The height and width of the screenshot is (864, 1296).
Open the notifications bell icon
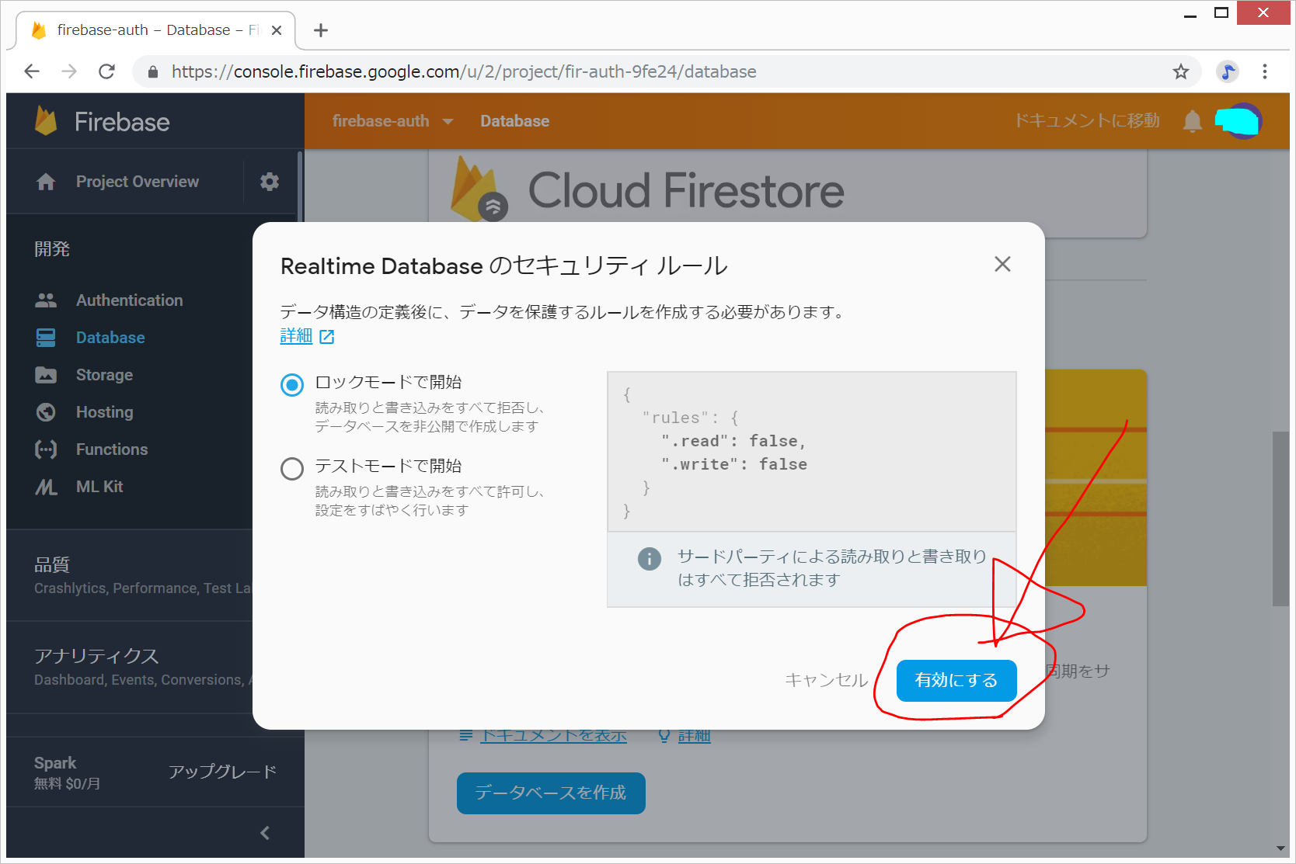click(1192, 121)
